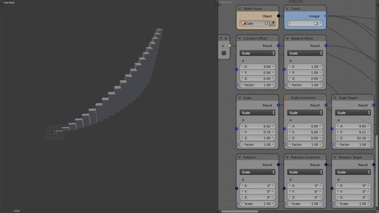Screen dimensions: 379x213
Task: Click the Z 0.00 field in Constant Offset
Action: point(258,79)
